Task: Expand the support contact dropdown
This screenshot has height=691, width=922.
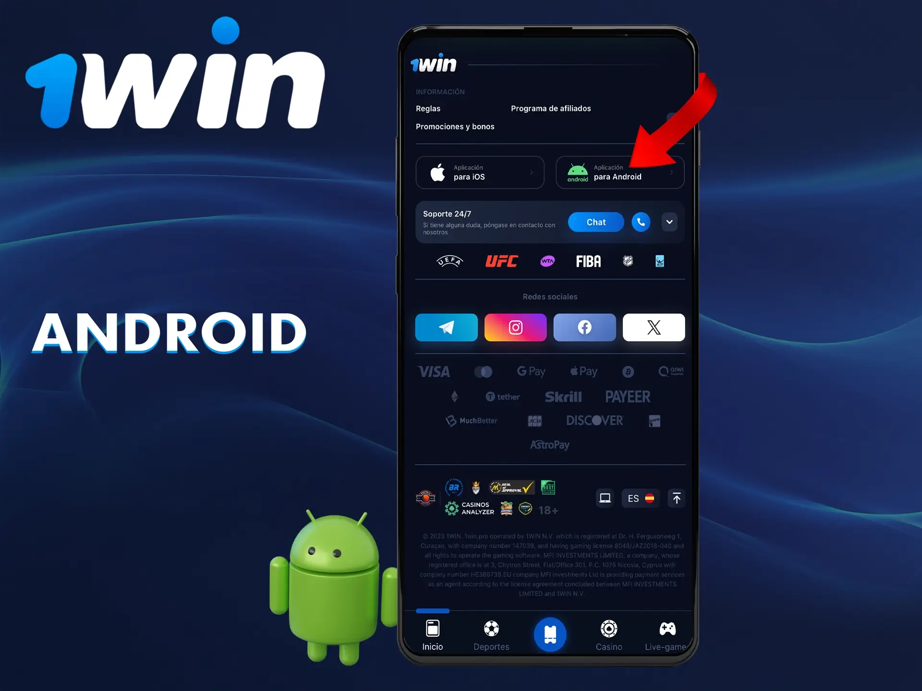Action: 668,221
